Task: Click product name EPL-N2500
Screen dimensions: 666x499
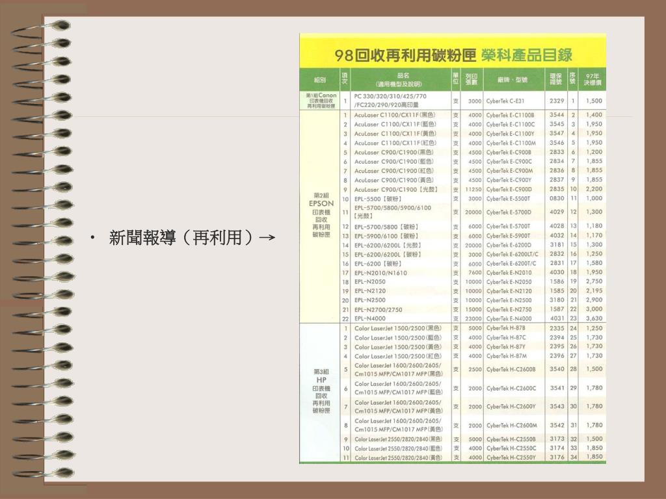Action: [x=370, y=300]
